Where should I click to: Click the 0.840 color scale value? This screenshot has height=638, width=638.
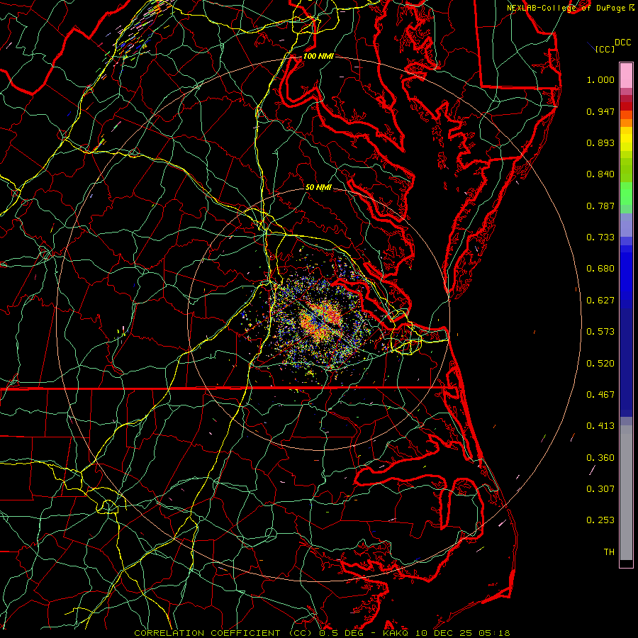[x=600, y=174]
